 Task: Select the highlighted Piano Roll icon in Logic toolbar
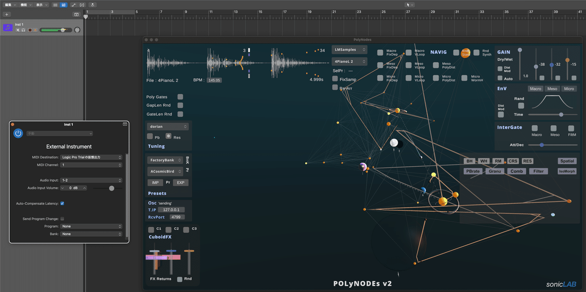click(63, 5)
